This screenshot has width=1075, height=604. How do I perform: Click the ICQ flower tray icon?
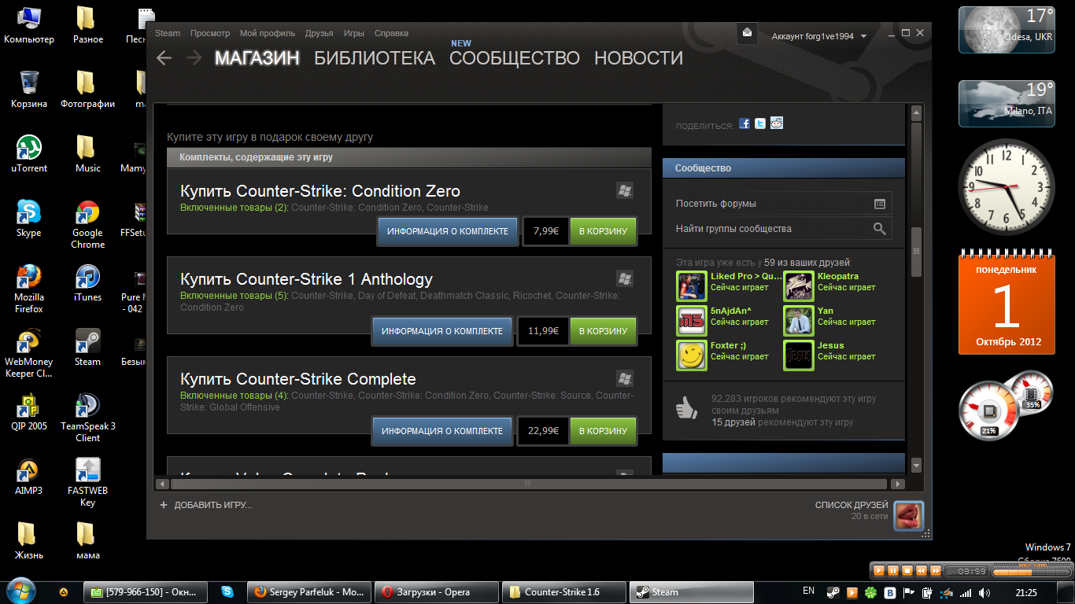[x=872, y=592]
